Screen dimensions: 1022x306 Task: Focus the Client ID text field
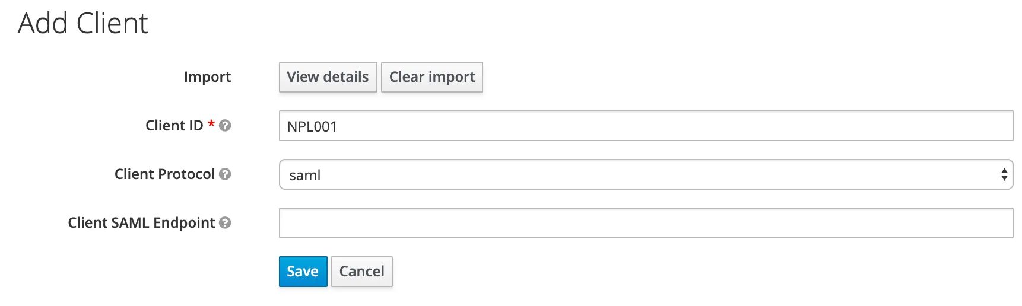(x=646, y=126)
